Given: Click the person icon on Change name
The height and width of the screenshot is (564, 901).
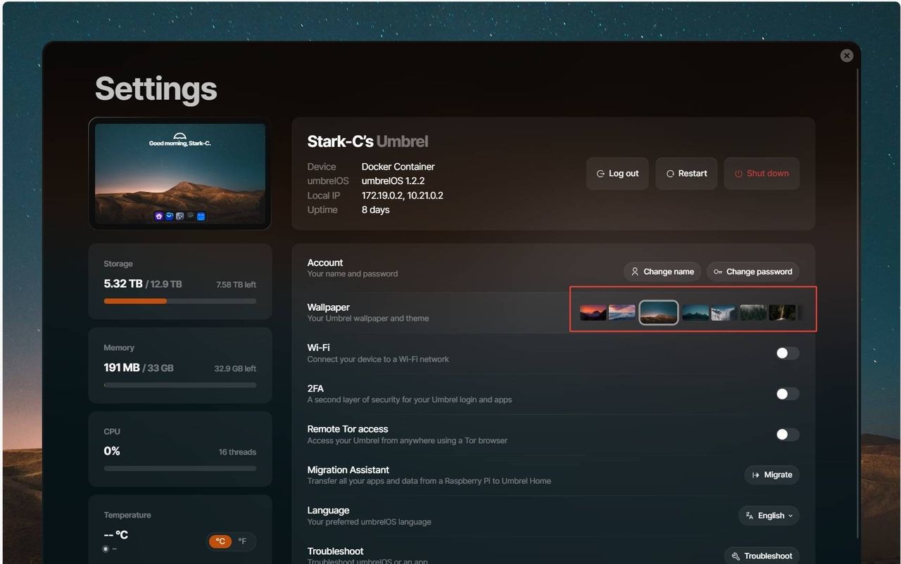Looking at the screenshot, I should point(635,271).
